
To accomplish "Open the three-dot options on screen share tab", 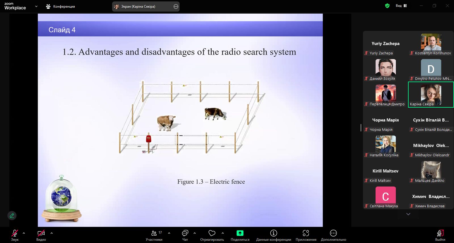I will (x=176, y=7).
